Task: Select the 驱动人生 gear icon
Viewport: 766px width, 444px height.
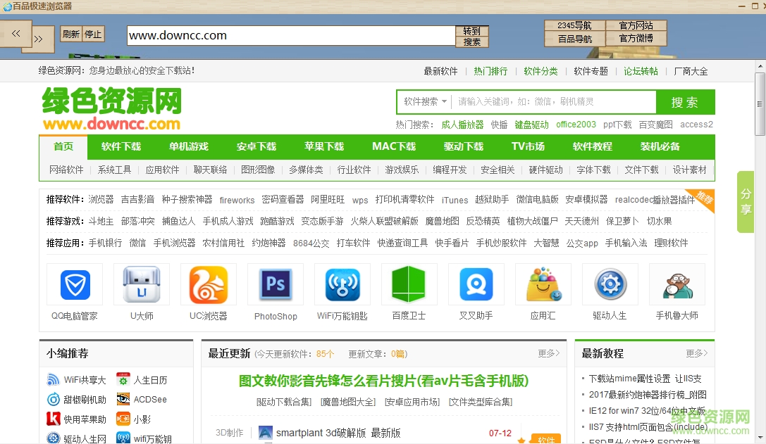Action: [x=610, y=284]
